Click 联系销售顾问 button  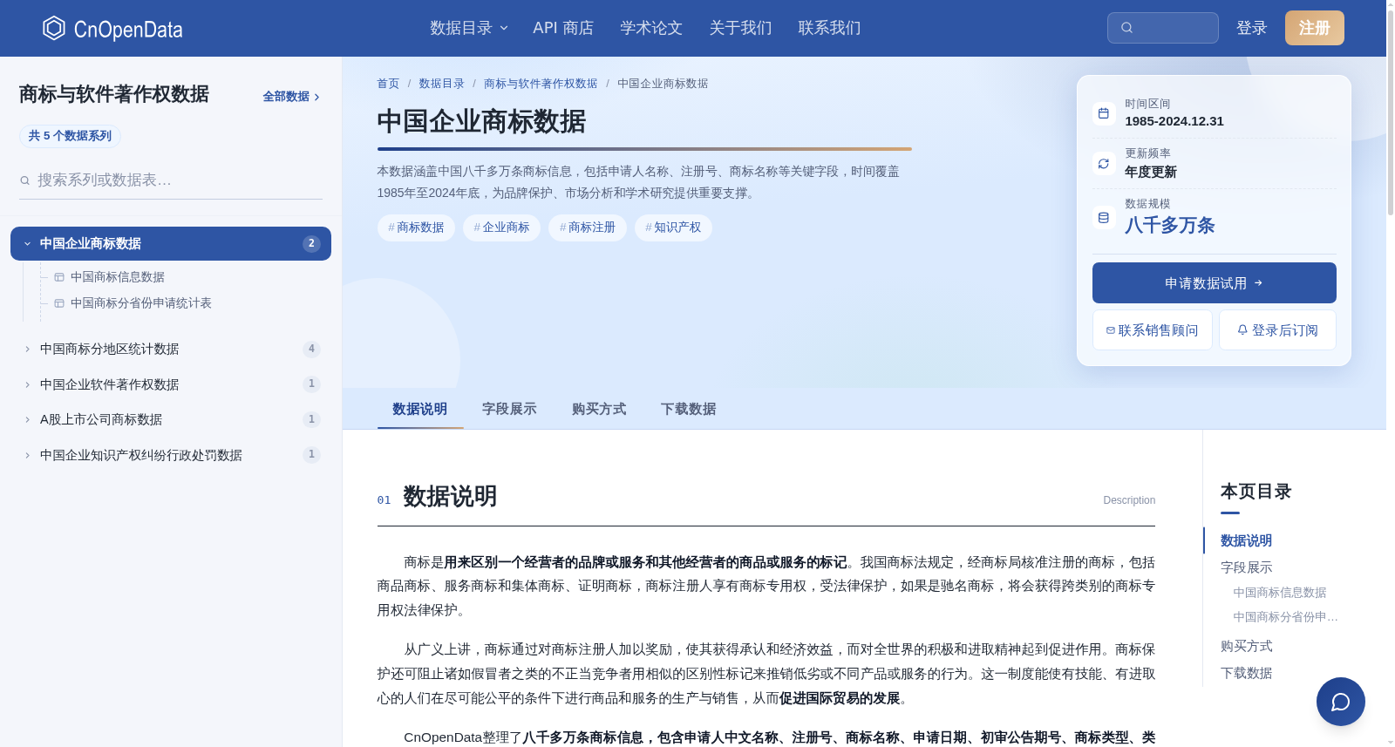click(x=1152, y=330)
